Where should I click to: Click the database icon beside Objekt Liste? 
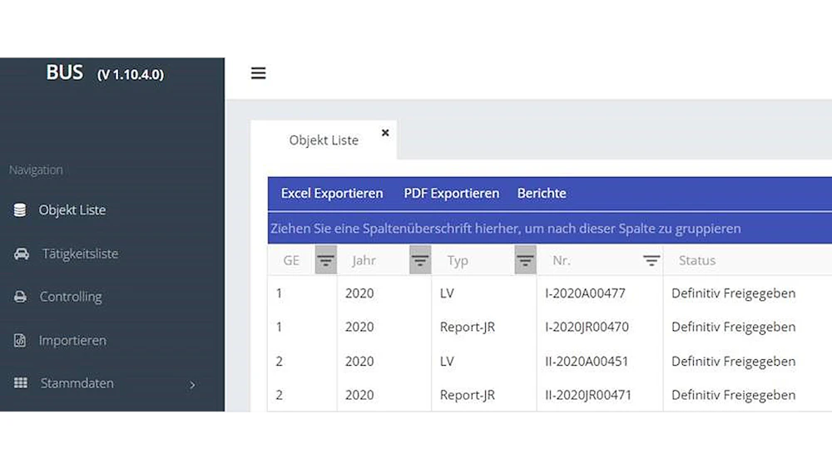20,210
